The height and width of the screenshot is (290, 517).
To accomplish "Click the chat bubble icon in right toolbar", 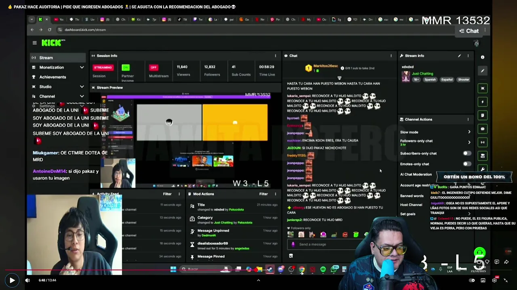I will pyautogui.click(x=483, y=129).
